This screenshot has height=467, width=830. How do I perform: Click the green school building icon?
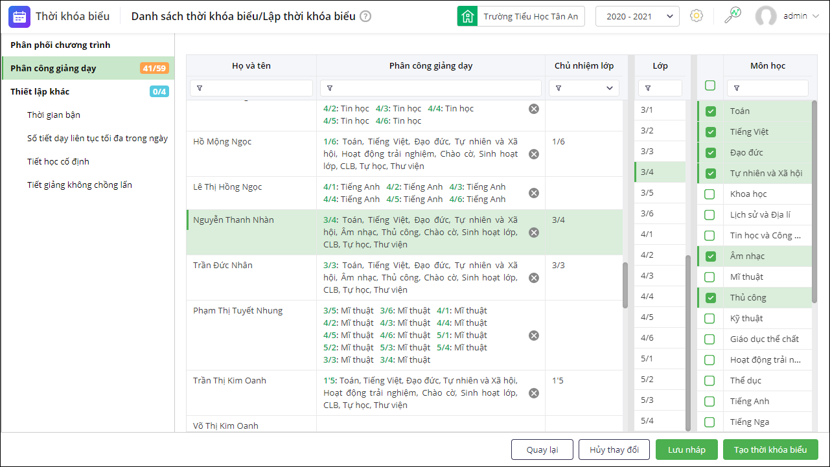click(467, 16)
